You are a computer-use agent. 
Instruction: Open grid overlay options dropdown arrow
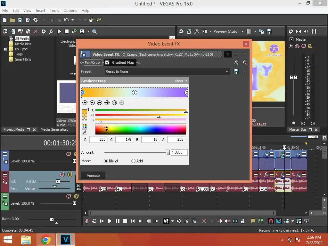[x=255, y=31]
